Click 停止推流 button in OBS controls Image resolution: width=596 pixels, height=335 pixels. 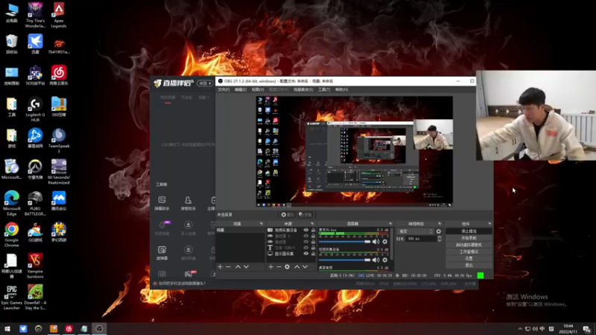click(x=469, y=232)
